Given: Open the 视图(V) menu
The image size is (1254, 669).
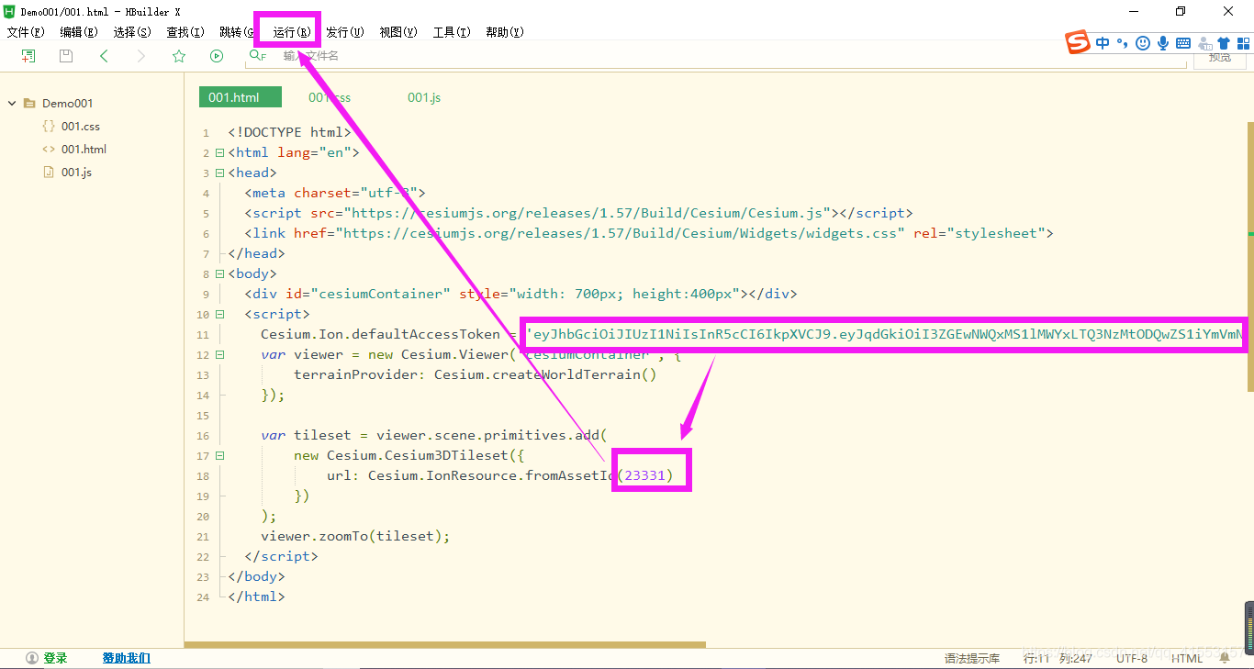Looking at the screenshot, I should point(398,32).
